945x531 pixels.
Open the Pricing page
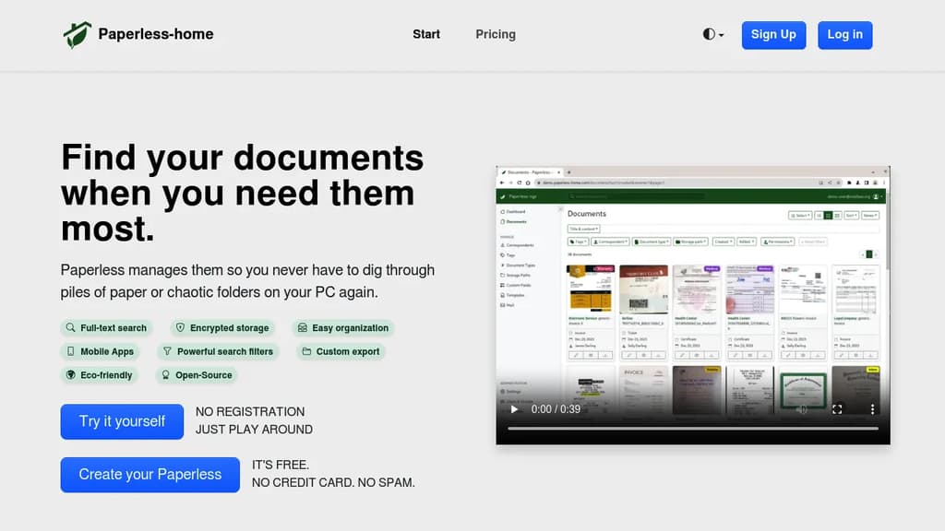click(x=496, y=34)
